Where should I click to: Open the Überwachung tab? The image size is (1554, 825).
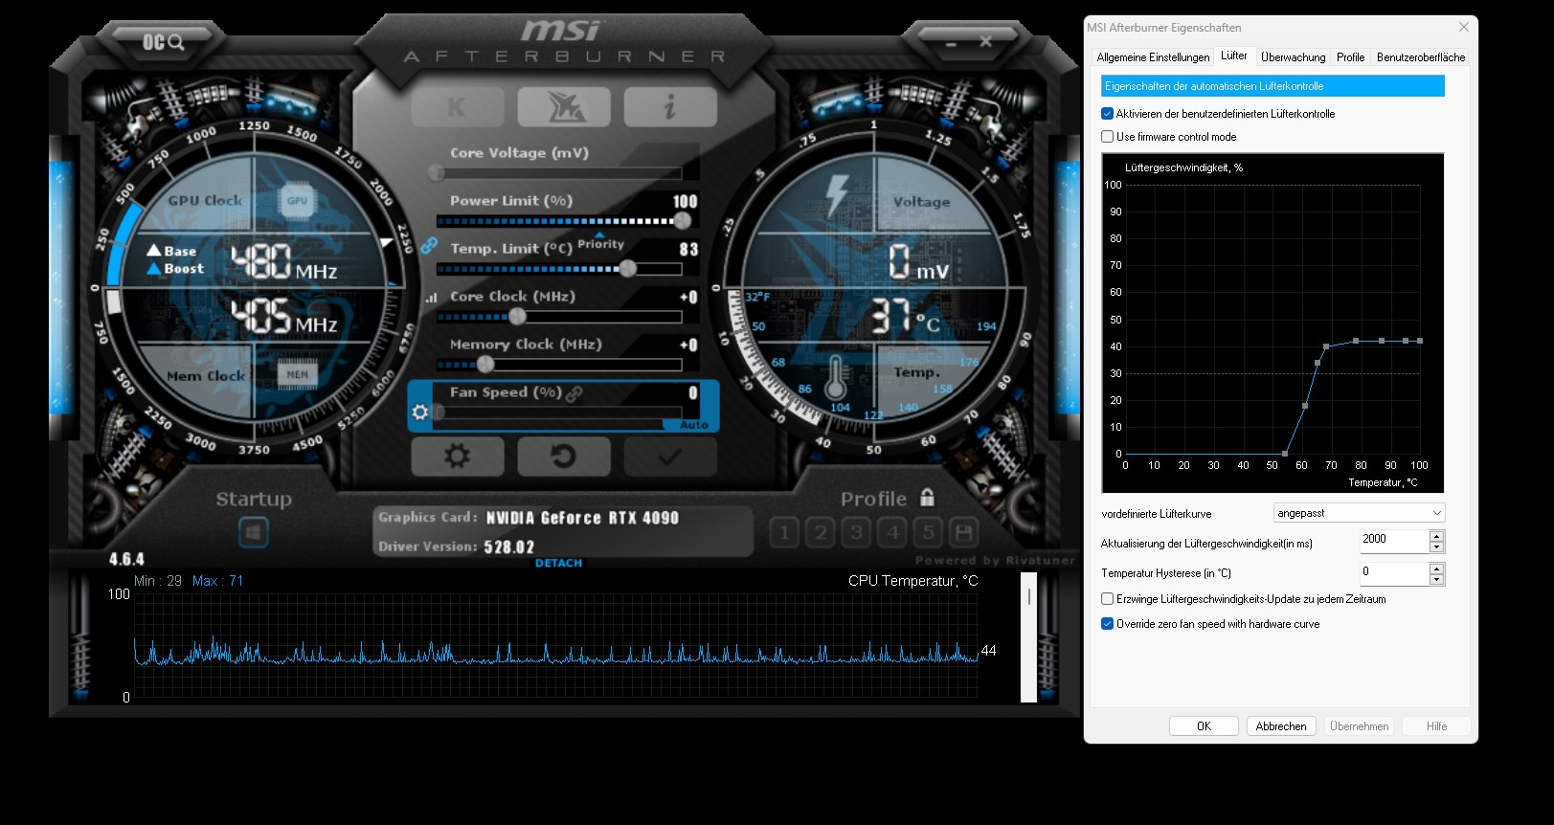coord(1293,57)
